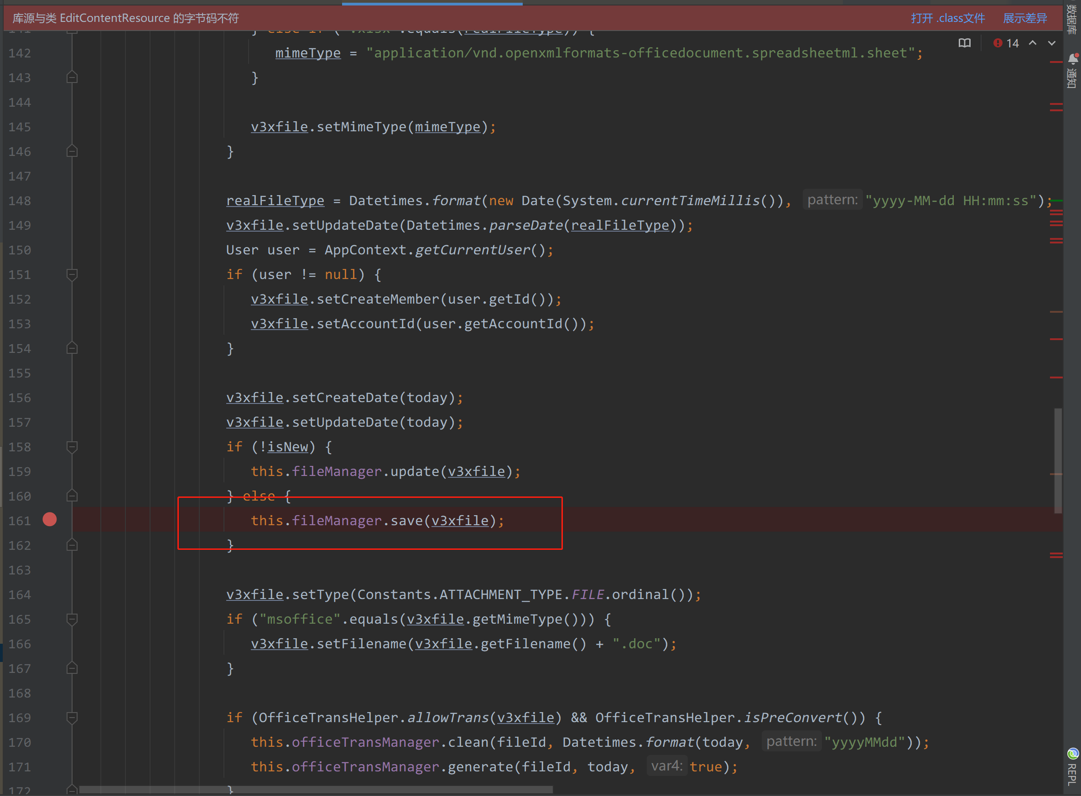This screenshot has width=1081, height=796.
Task: Click the horizontal scrollbar at editor bottom
Action: [316, 790]
